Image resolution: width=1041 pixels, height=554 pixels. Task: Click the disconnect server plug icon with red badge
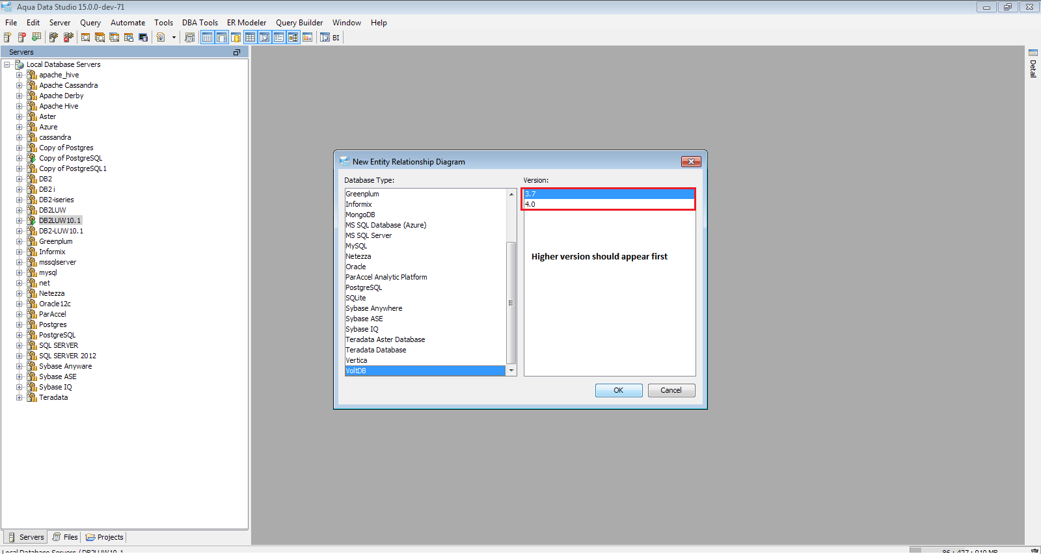68,38
